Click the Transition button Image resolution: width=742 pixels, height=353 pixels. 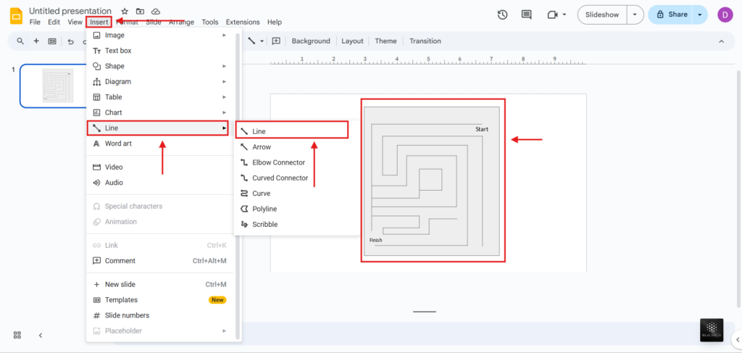coord(425,41)
